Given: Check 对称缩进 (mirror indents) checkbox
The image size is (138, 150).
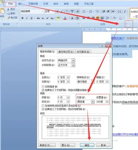Looking at the screenshot, I should tap(43, 87).
